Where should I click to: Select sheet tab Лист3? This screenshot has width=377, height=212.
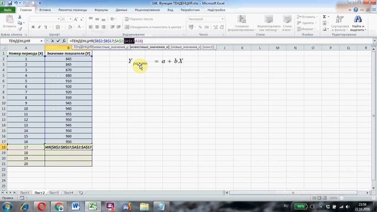pyautogui.click(x=54, y=193)
